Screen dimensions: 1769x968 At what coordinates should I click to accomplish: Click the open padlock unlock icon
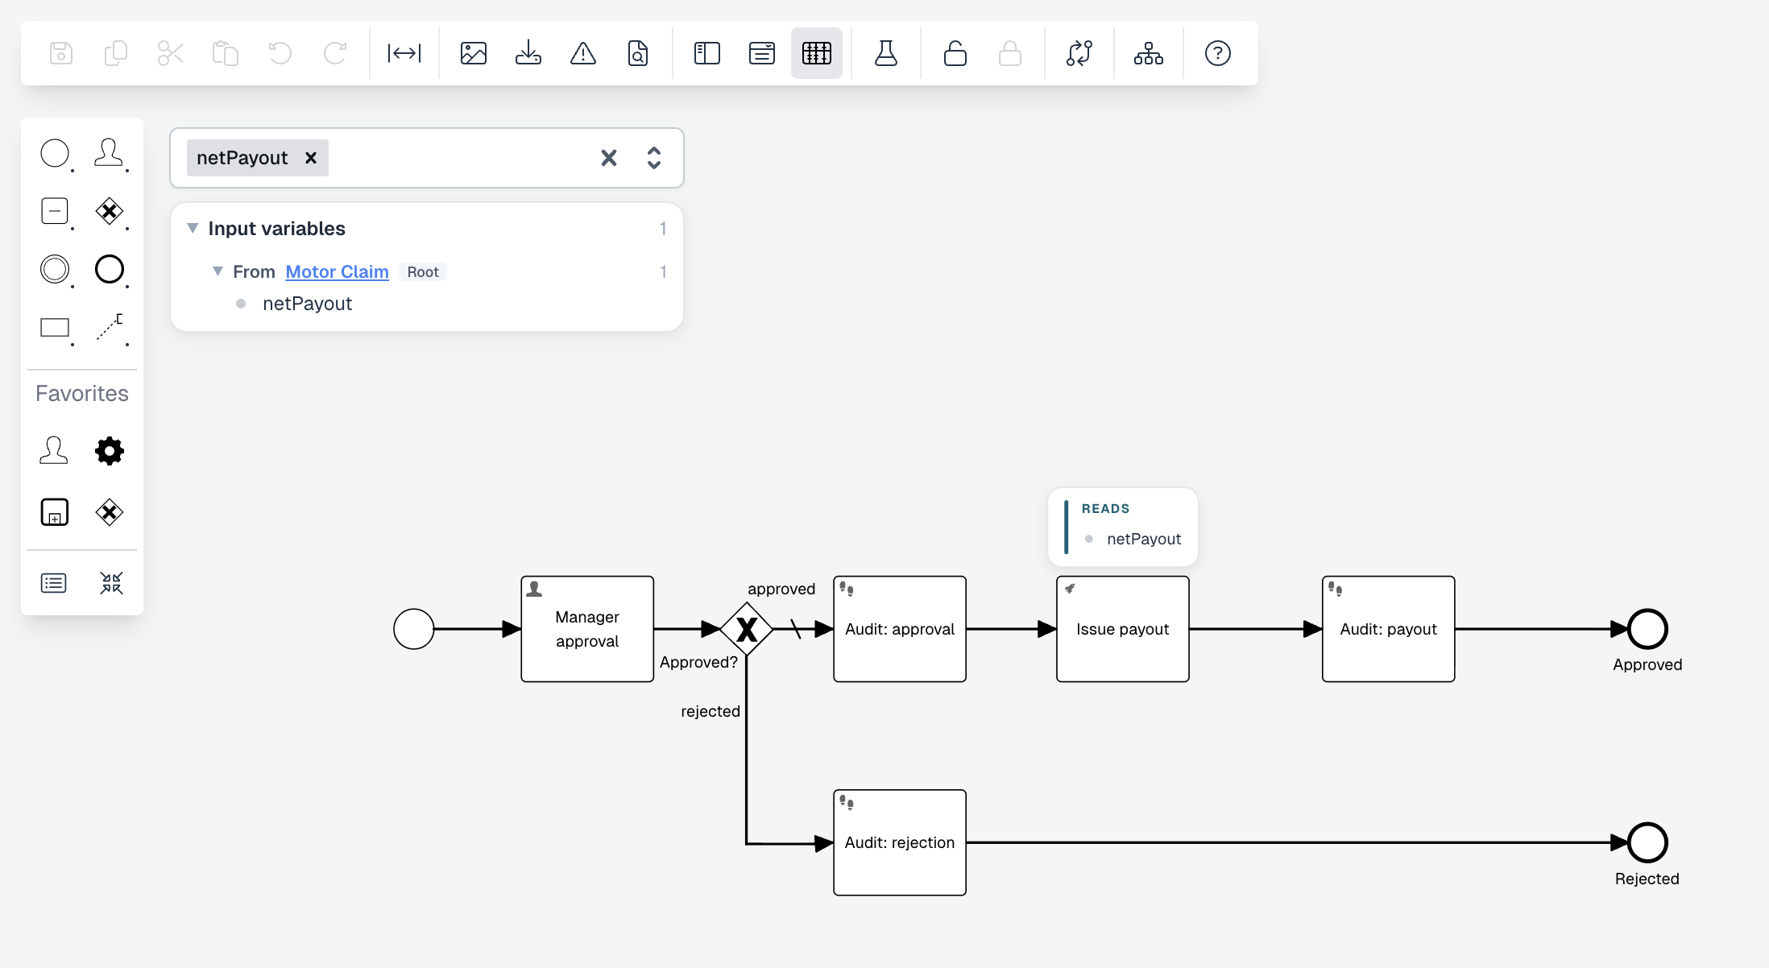[x=955, y=53]
